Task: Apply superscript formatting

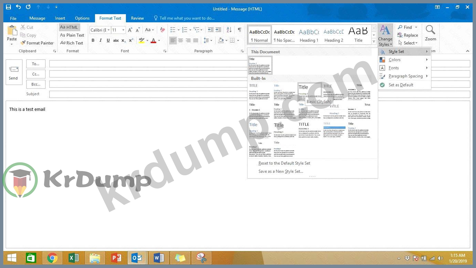Action: coord(131,41)
